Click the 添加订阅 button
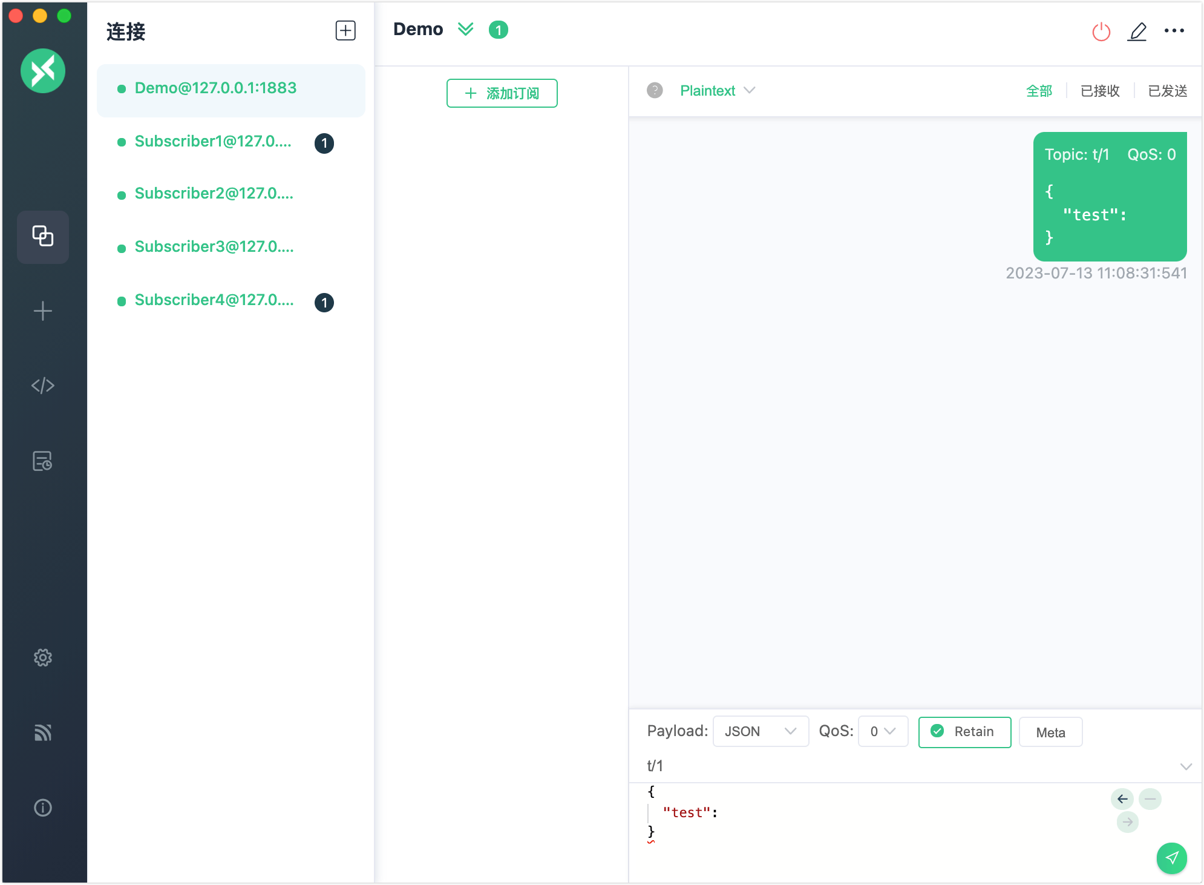The height and width of the screenshot is (885, 1204). [x=502, y=93]
